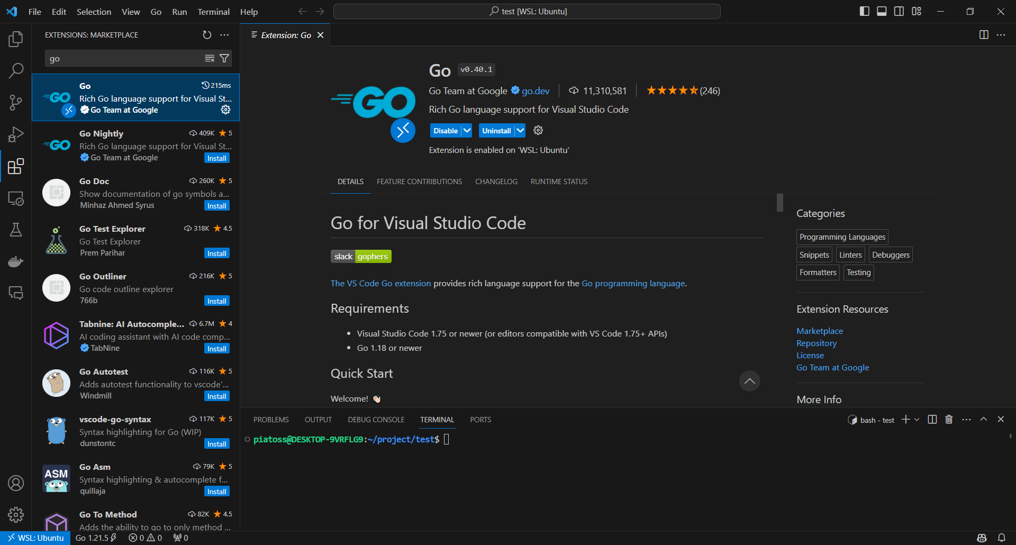Open Run and Debug view
This screenshot has width=1016, height=545.
[x=16, y=134]
